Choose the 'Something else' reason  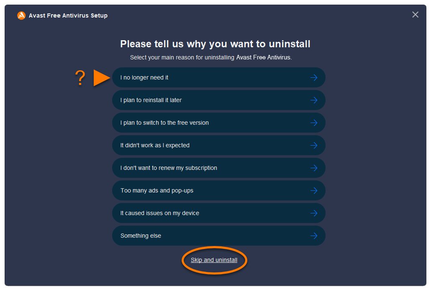point(141,236)
